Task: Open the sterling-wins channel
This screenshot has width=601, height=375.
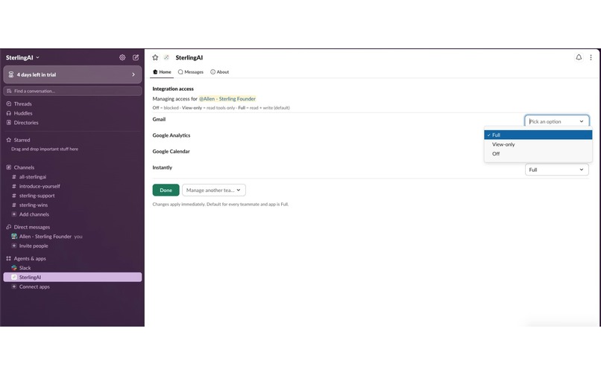Action: tap(34, 205)
